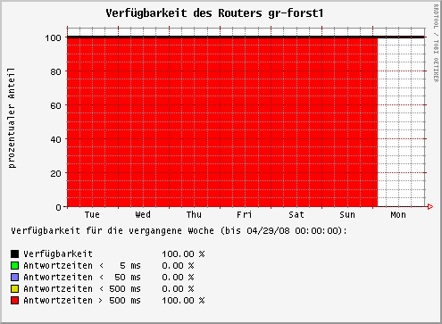This screenshot has width=442, height=324.
Task: Click the Thu label on x-axis
Action: coord(194,215)
